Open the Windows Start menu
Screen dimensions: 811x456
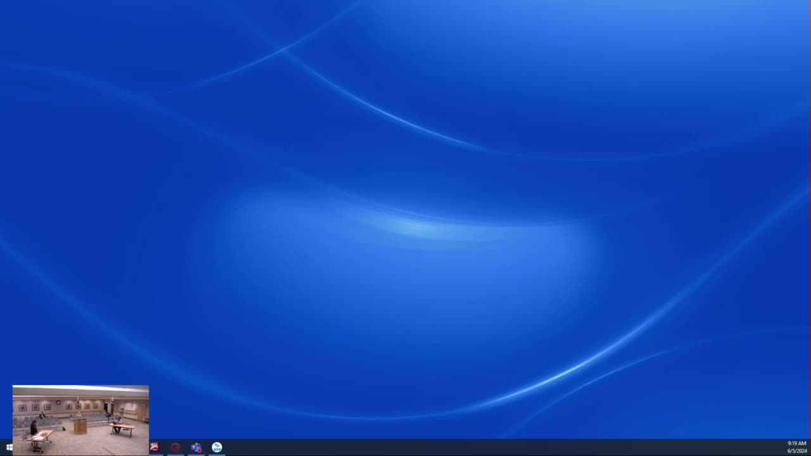[x=9, y=447]
